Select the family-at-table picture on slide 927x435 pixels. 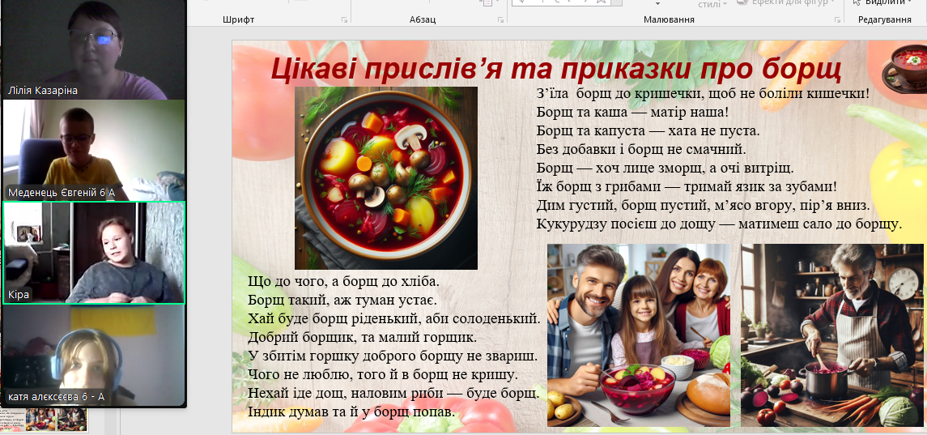639,335
